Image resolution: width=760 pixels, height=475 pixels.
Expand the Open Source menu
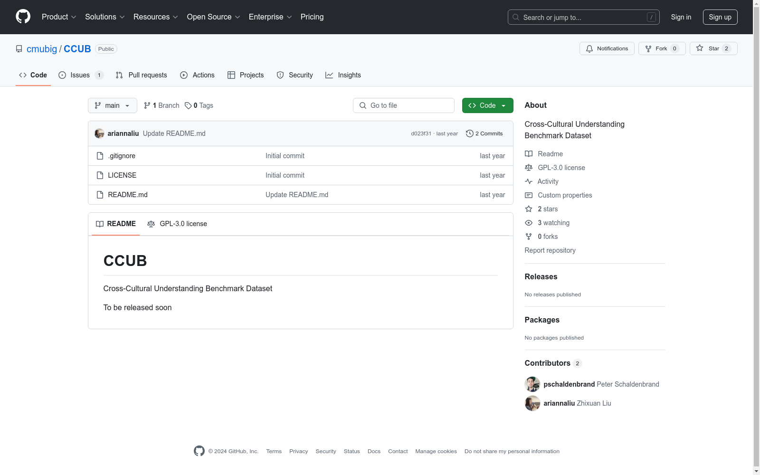214,17
